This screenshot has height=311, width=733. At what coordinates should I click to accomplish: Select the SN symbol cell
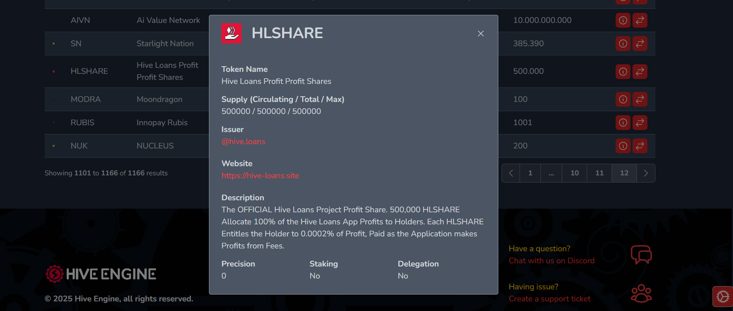pos(76,43)
